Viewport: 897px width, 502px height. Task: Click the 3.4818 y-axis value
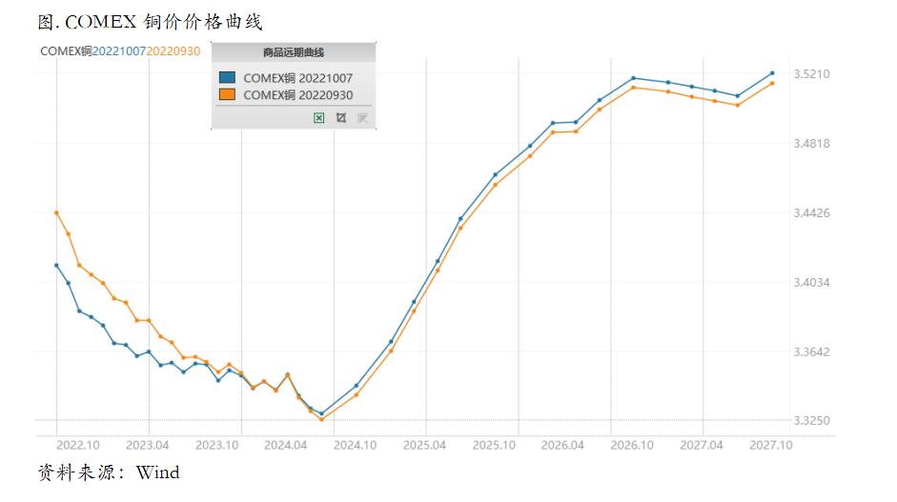tap(811, 144)
